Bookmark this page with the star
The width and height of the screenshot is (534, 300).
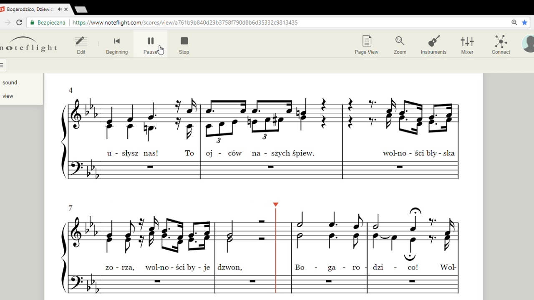(x=525, y=22)
